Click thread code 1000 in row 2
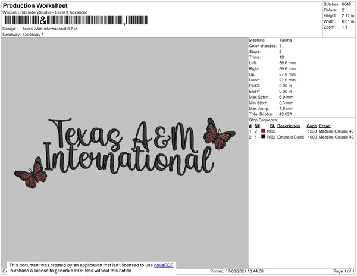The width and height of the screenshot is (357, 276). click(312, 137)
